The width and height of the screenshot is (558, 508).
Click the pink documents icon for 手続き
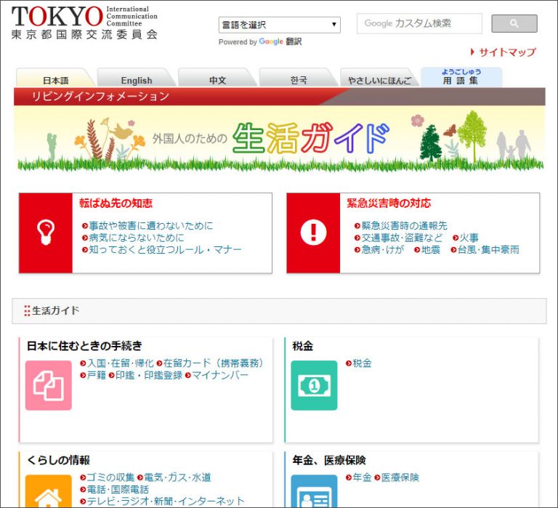(49, 386)
